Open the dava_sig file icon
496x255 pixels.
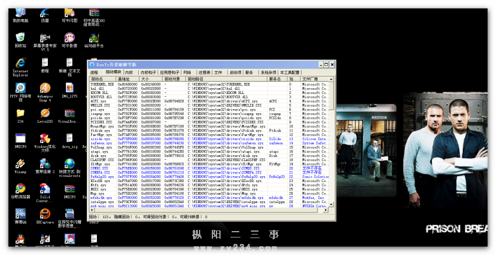(69, 141)
